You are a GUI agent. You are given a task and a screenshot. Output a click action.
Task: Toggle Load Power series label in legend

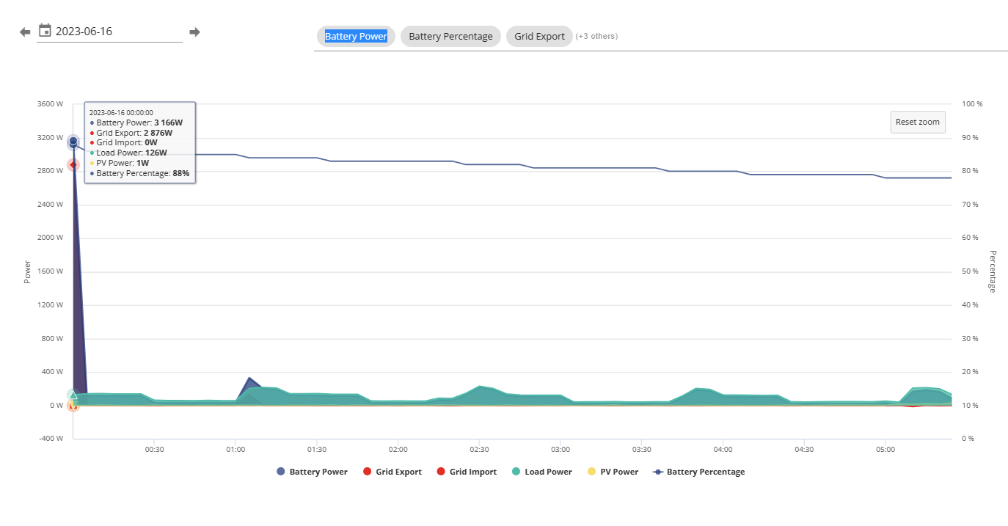(x=548, y=472)
